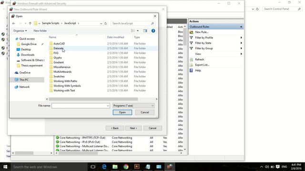Select Desktop in navigation pane
The width and height of the screenshot is (305, 171).
[x=26, y=49]
